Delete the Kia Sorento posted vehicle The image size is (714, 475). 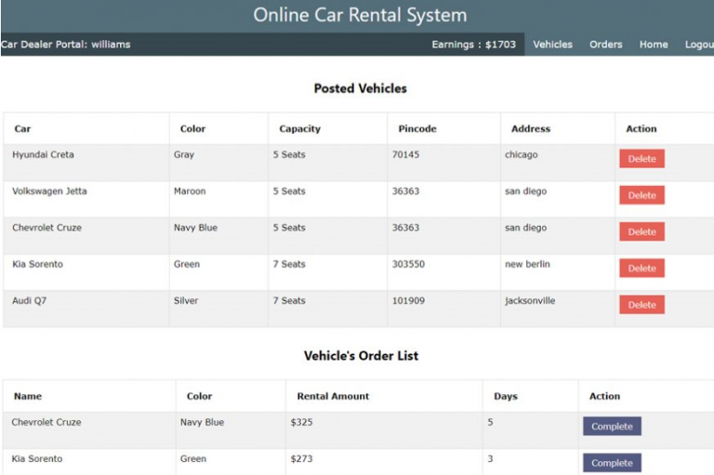[641, 269]
